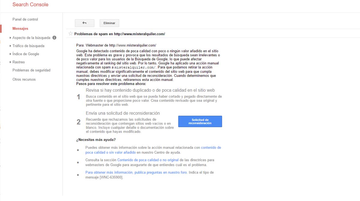Open Aspecto de la búsqueda menu item
This screenshot has height=201, width=360.
tap(31, 38)
